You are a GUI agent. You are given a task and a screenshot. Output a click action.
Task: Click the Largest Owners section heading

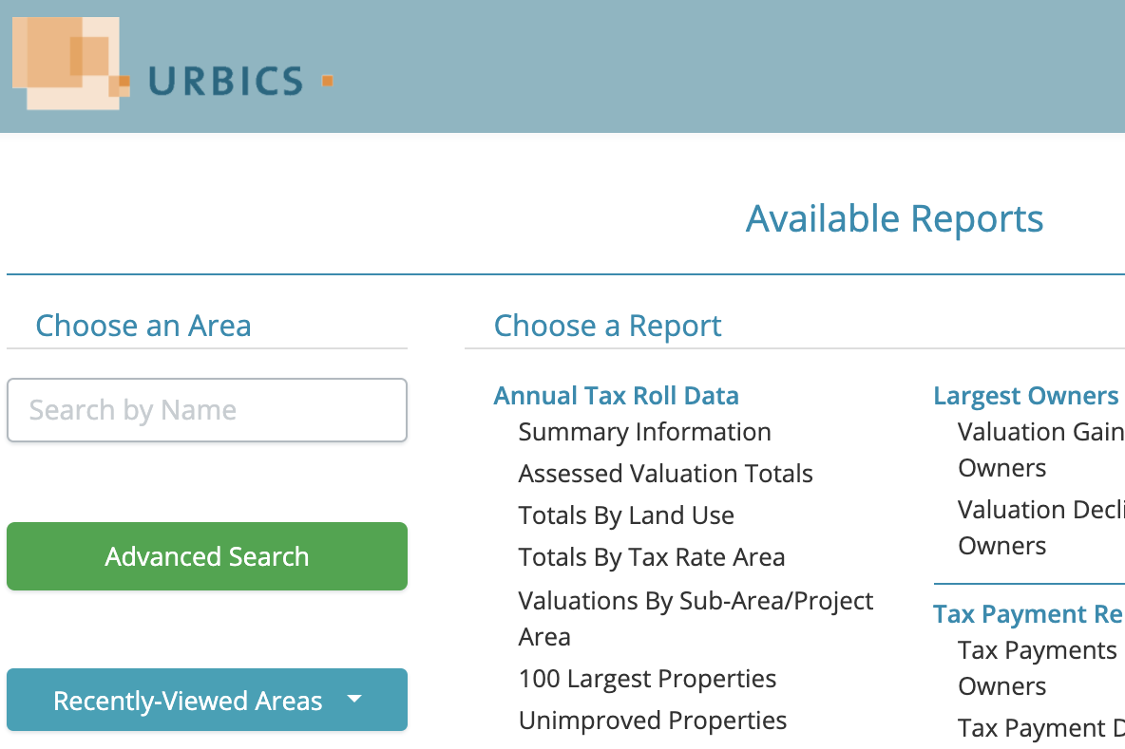pos(1026,396)
